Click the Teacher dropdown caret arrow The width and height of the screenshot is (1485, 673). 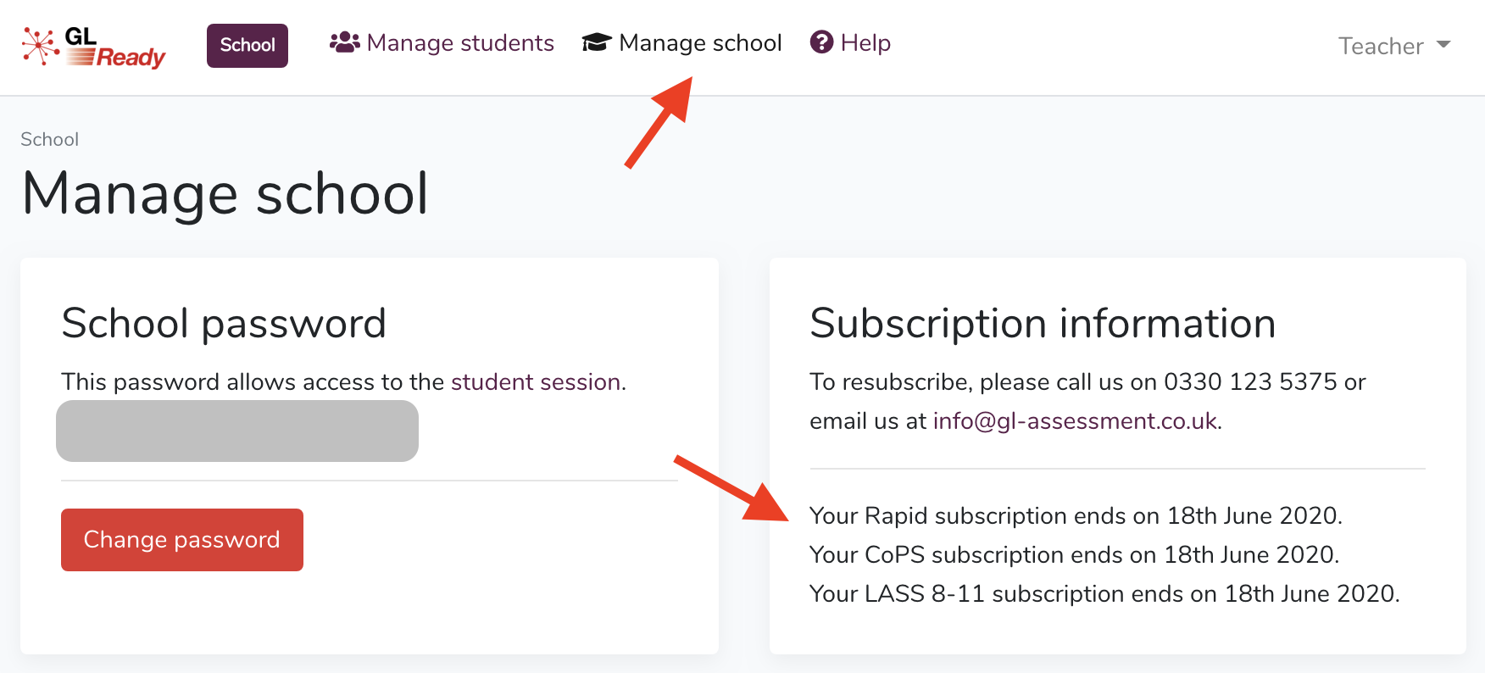tap(1443, 45)
